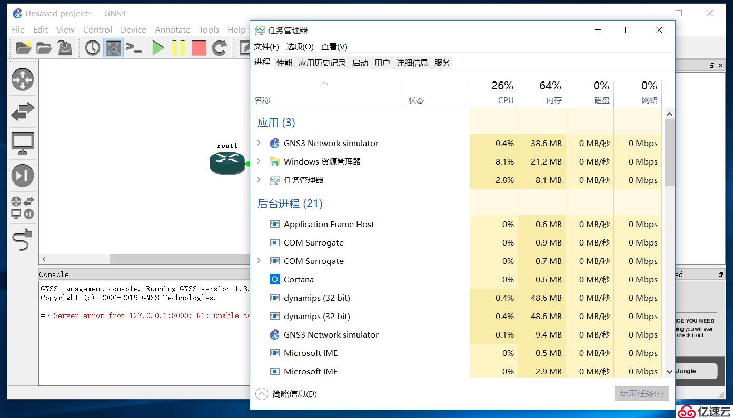
Task: Switch to 应用历史记录 tab
Action: pyautogui.click(x=322, y=63)
